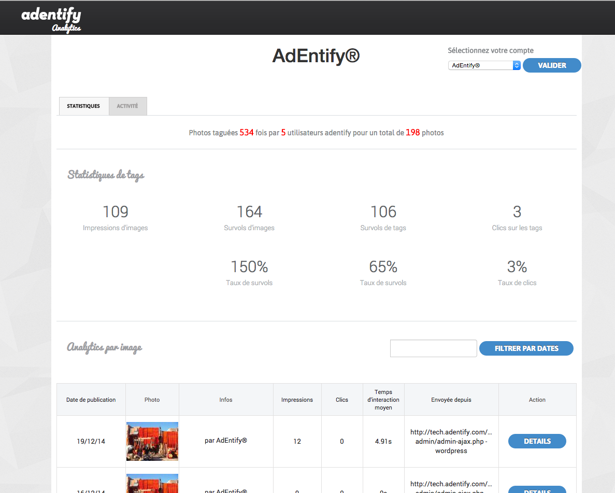Image resolution: width=615 pixels, height=493 pixels.
Task: Click the FILTRER PAR DATES button
Action: [526, 348]
